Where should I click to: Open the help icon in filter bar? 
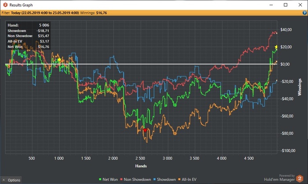[304, 13]
